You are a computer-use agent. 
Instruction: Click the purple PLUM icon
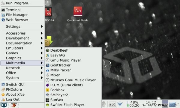(47, 85)
